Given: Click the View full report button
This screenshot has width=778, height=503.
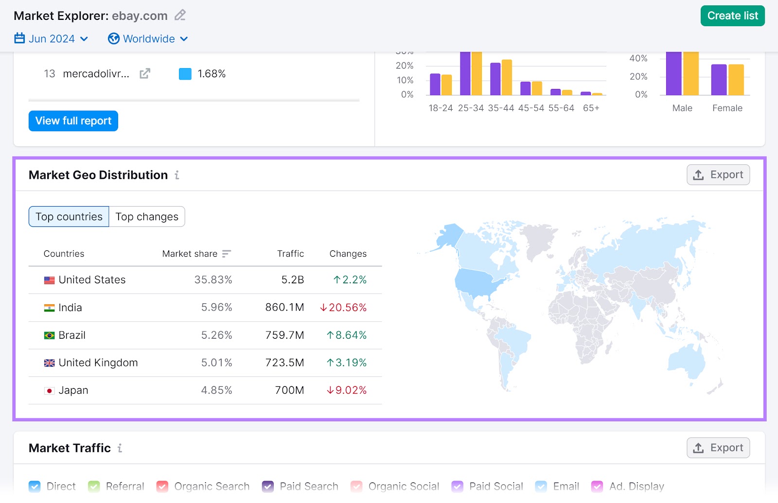Looking at the screenshot, I should [x=73, y=121].
